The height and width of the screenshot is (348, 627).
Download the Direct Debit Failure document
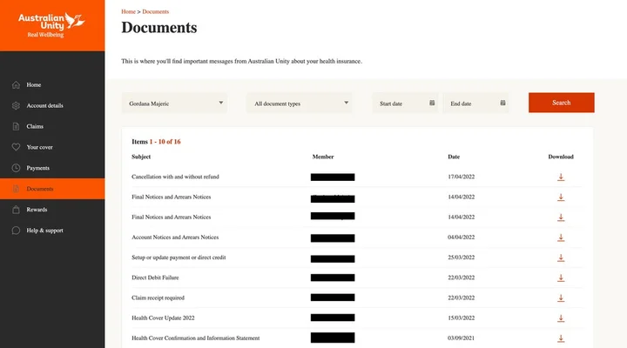pyautogui.click(x=561, y=278)
